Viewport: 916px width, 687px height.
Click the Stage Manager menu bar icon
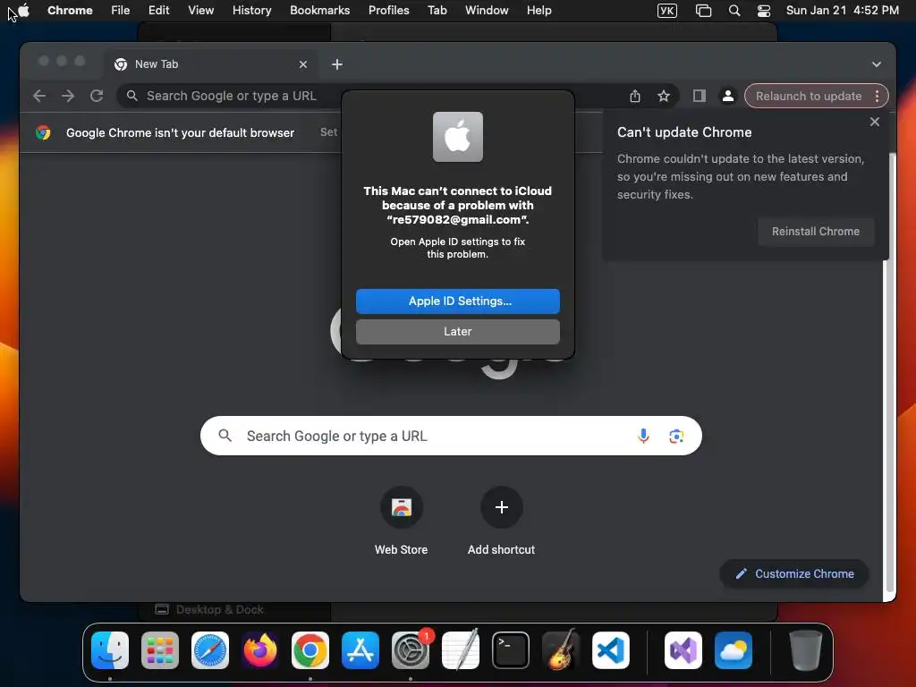703,10
